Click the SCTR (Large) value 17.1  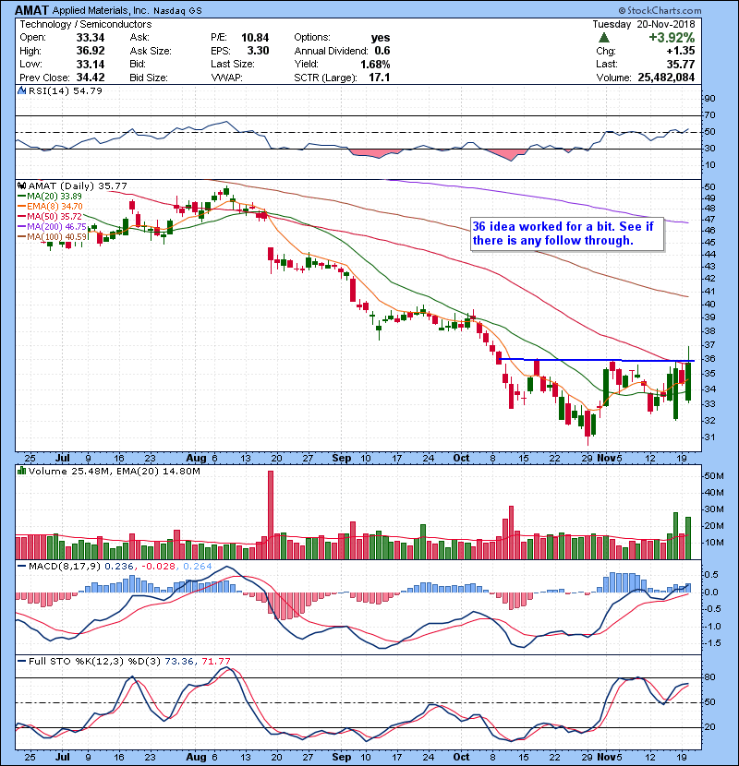coord(380,78)
